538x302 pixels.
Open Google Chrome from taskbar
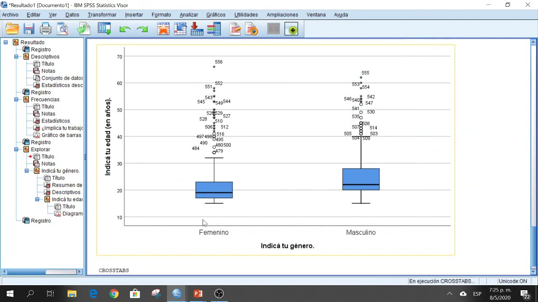pyautogui.click(x=114, y=294)
